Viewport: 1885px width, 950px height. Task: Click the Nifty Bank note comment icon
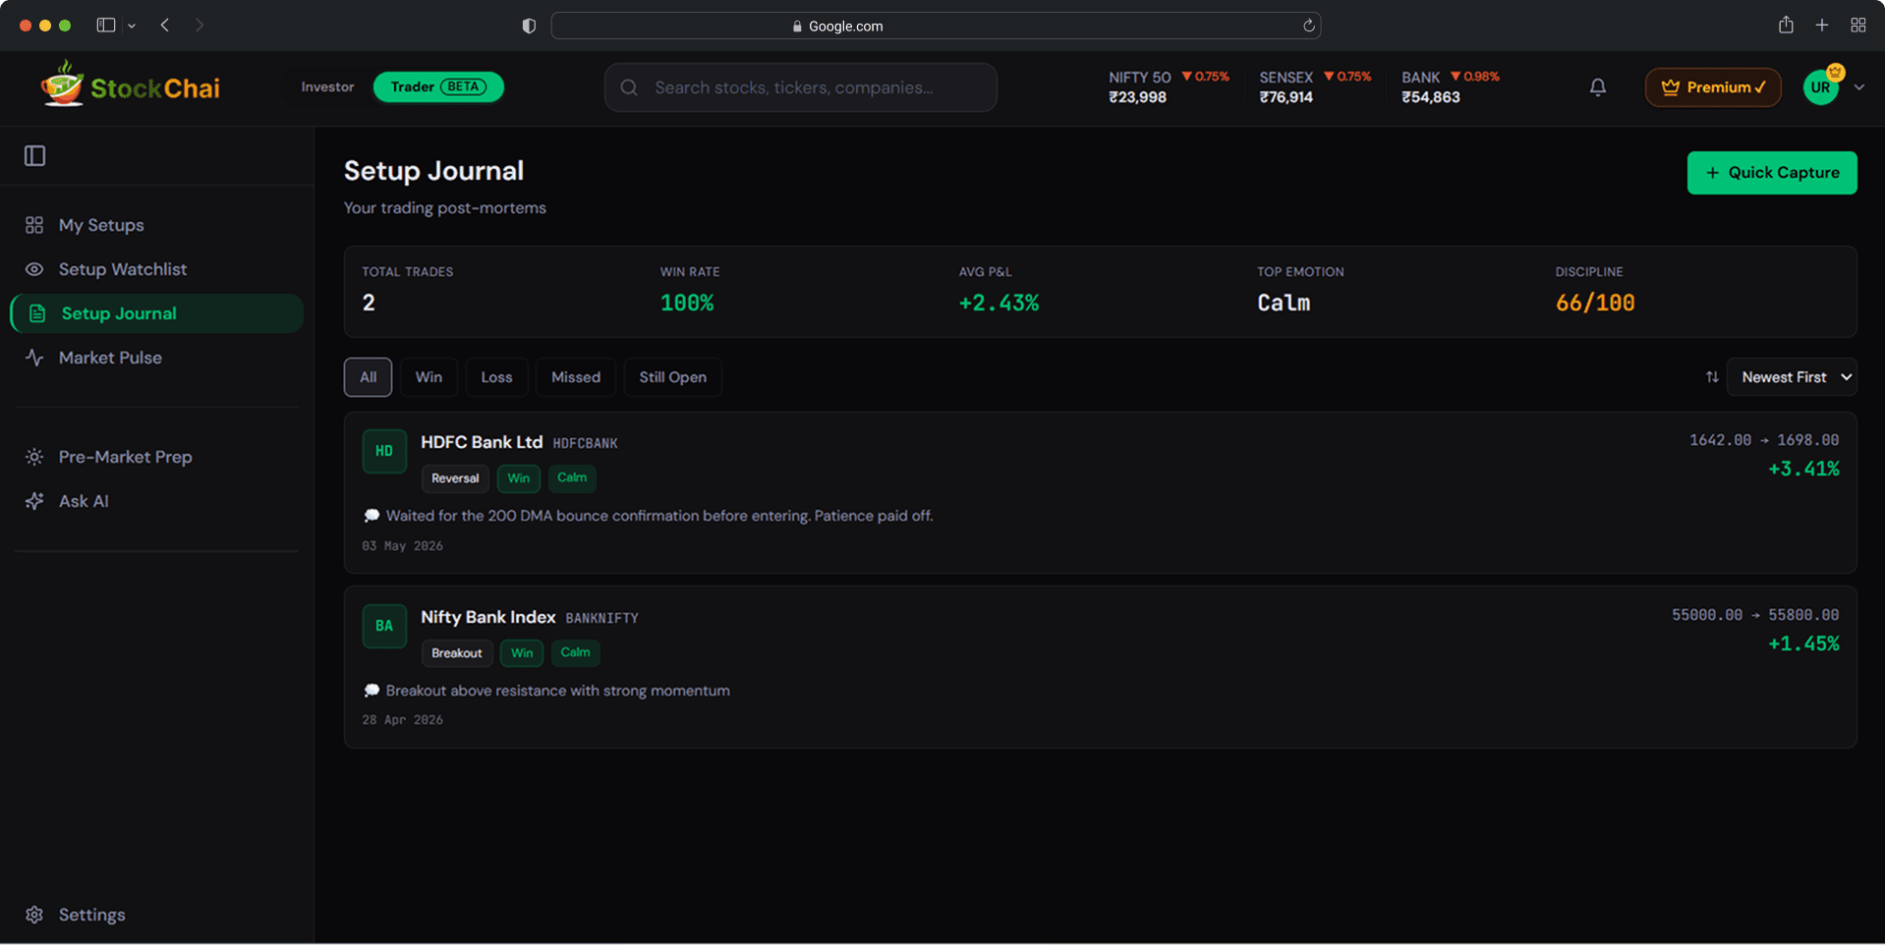371,691
